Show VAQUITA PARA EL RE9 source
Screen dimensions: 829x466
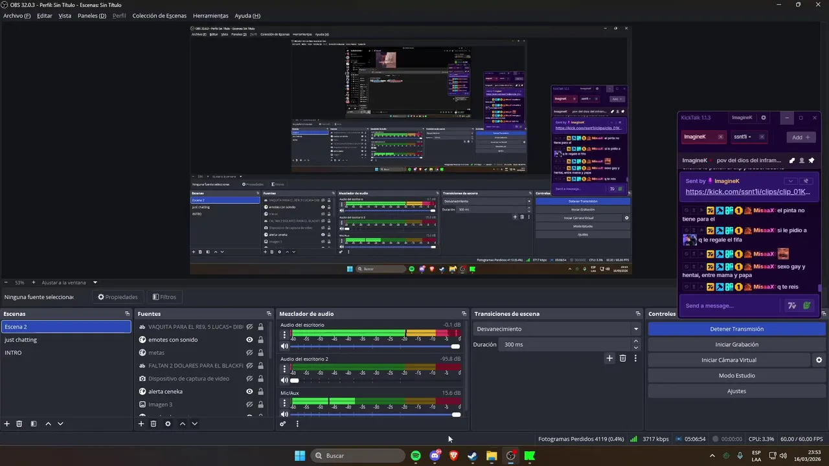(x=249, y=327)
